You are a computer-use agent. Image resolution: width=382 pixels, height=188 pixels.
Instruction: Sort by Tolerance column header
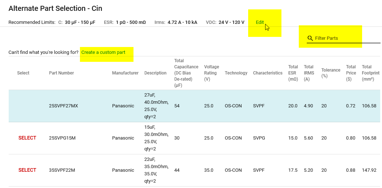[x=331, y=73]
